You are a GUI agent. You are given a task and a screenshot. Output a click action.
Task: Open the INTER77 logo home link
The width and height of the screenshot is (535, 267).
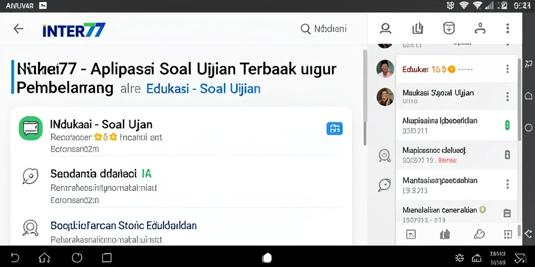pos(74,30)
